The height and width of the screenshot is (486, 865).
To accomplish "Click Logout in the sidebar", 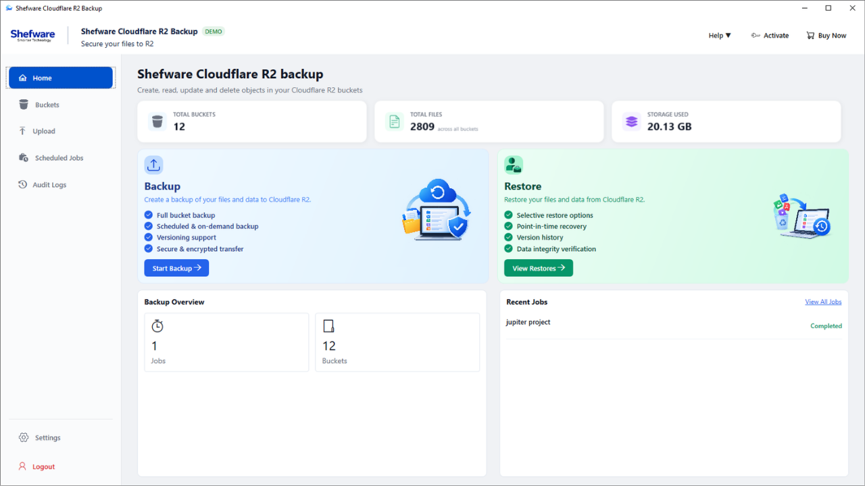I will pyautogui.click(x=61, y=466).
